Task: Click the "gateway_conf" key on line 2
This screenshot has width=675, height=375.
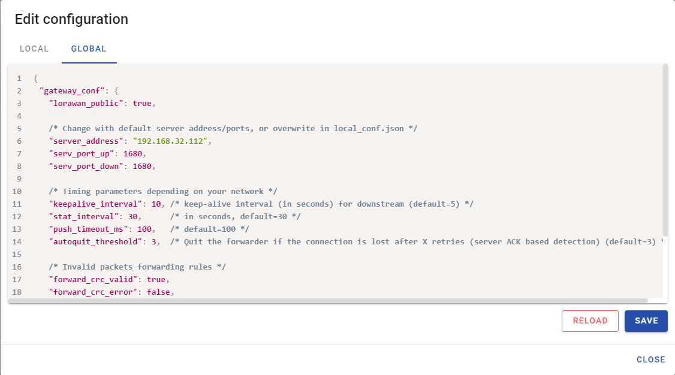Action: pyautogui.click(x=72, y=90)
